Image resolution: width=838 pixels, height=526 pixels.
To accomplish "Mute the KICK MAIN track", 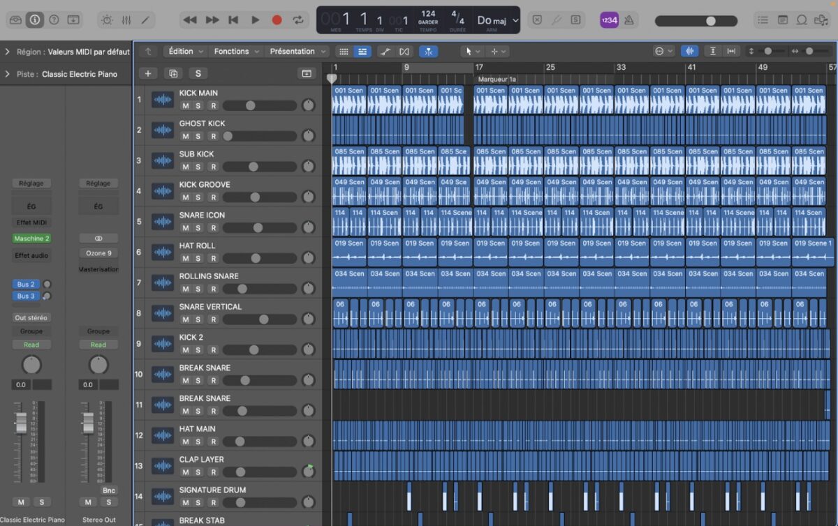I will [x=186, y=105].
